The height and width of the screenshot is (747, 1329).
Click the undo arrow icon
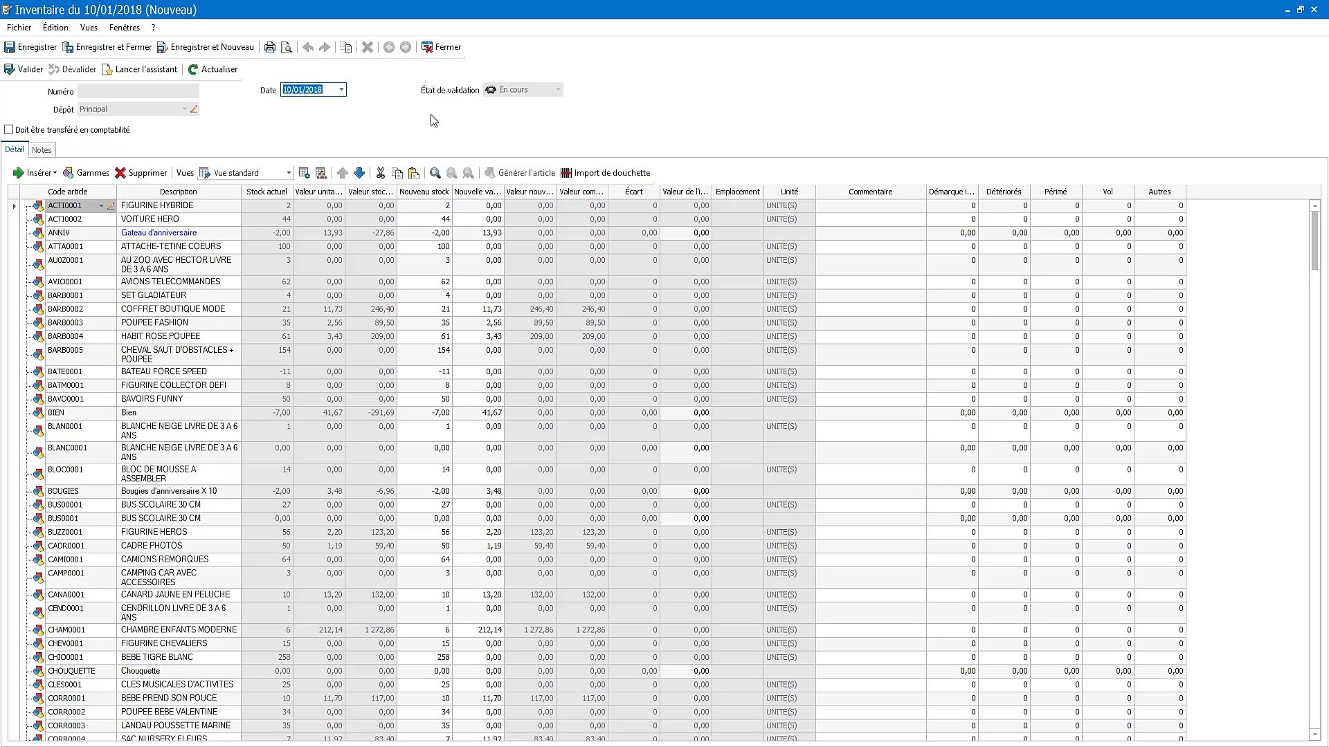(x=308, y=47)
